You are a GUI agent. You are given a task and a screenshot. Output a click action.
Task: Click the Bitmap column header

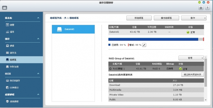coord(170,64)
